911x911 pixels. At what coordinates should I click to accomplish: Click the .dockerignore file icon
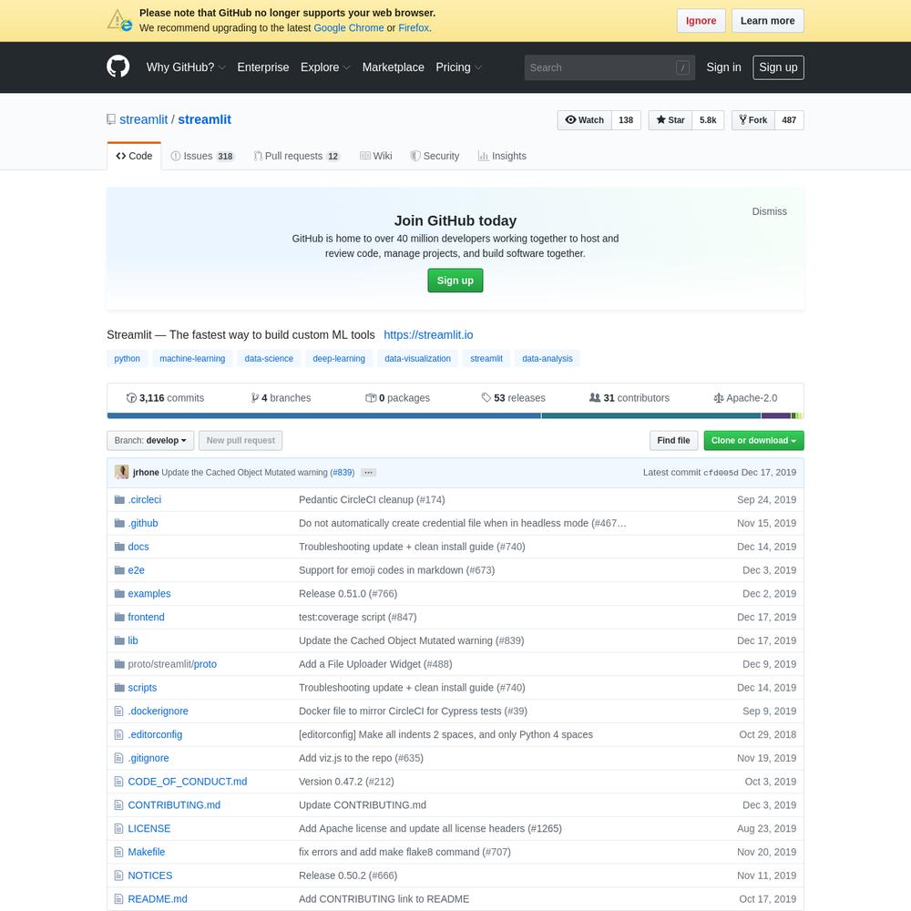(119, 711)
